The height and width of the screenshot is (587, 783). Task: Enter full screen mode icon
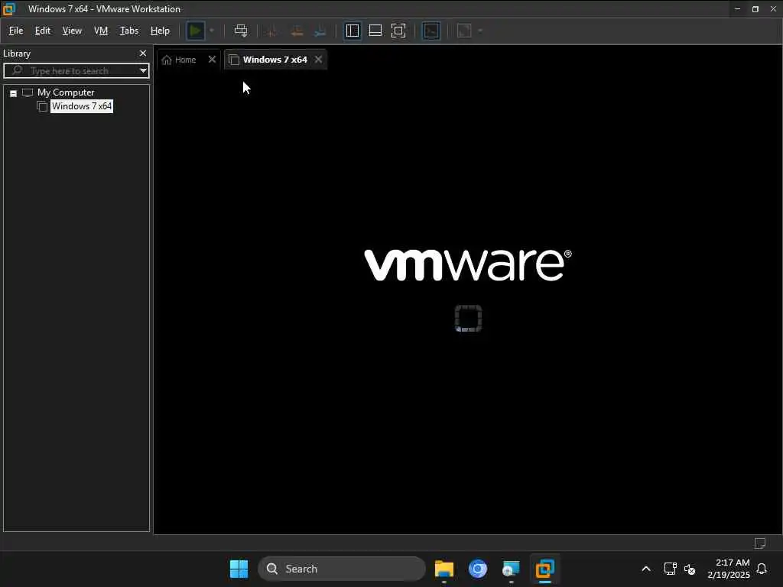[398, 31]
